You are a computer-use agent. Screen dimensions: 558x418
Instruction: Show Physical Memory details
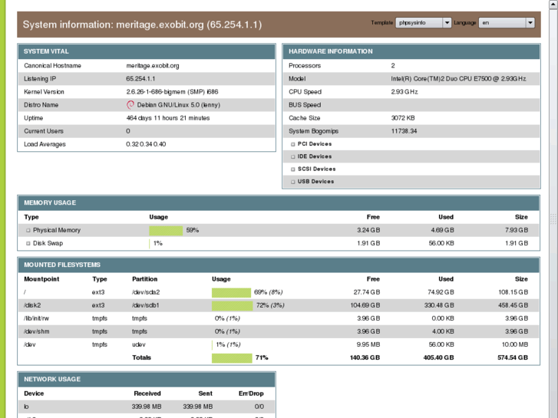[x=56, y=230]
